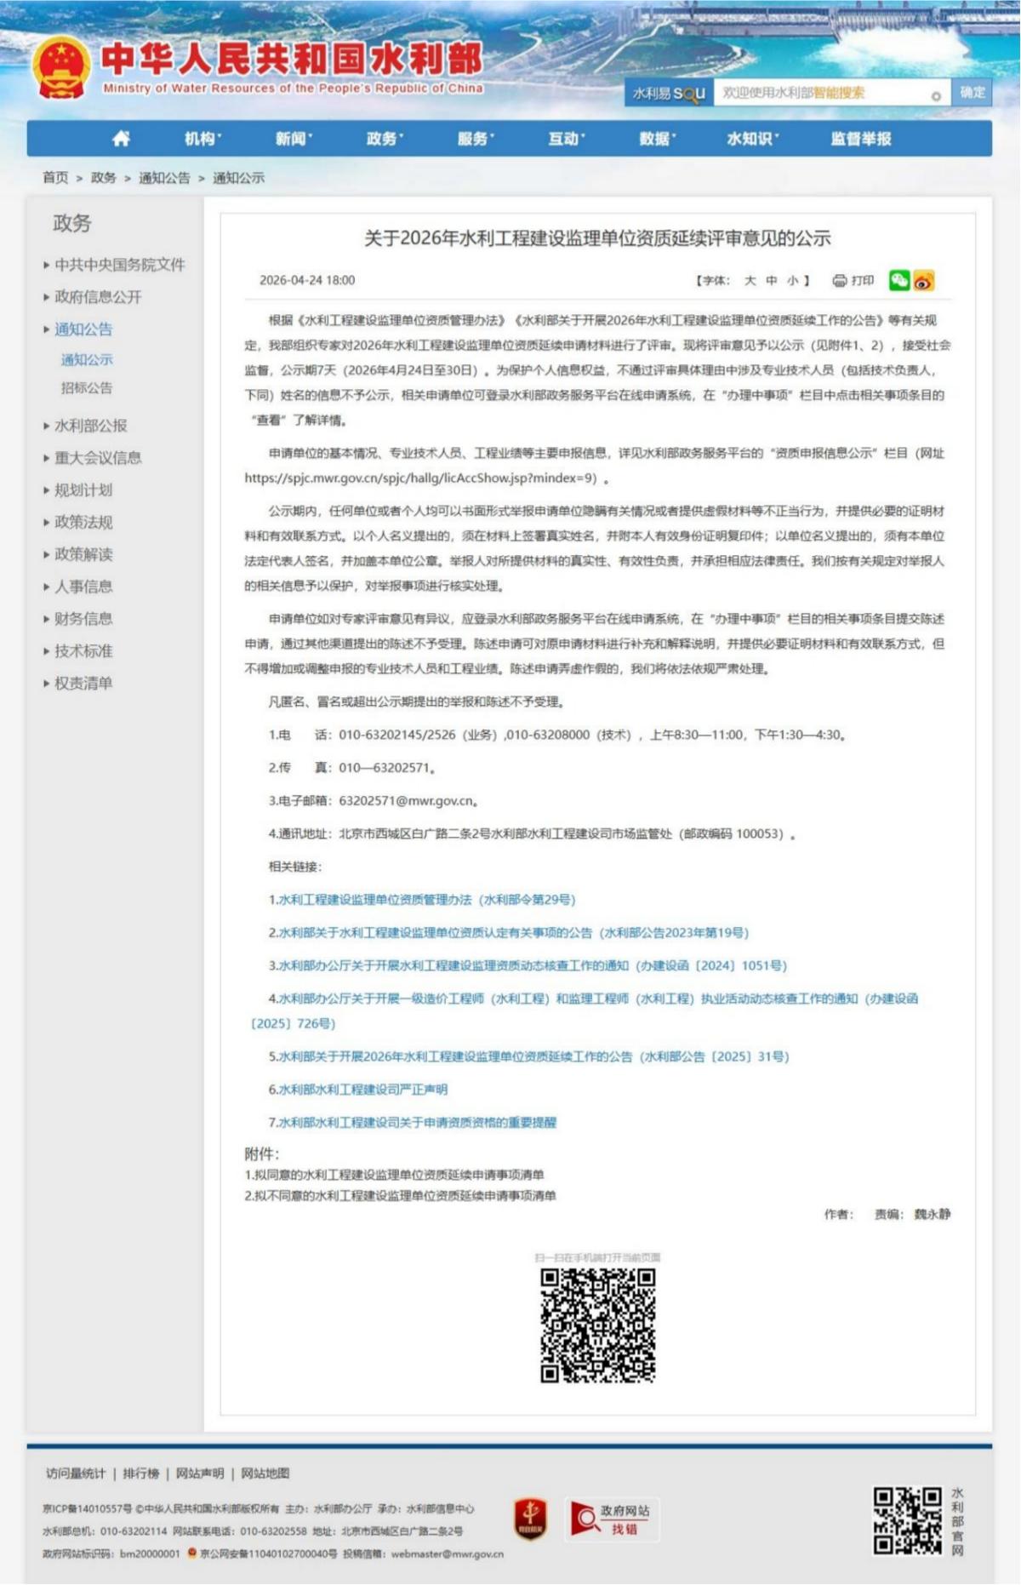Expand the 水利部公报 sidebar item

pyautogui.click(x=90, y=426)
